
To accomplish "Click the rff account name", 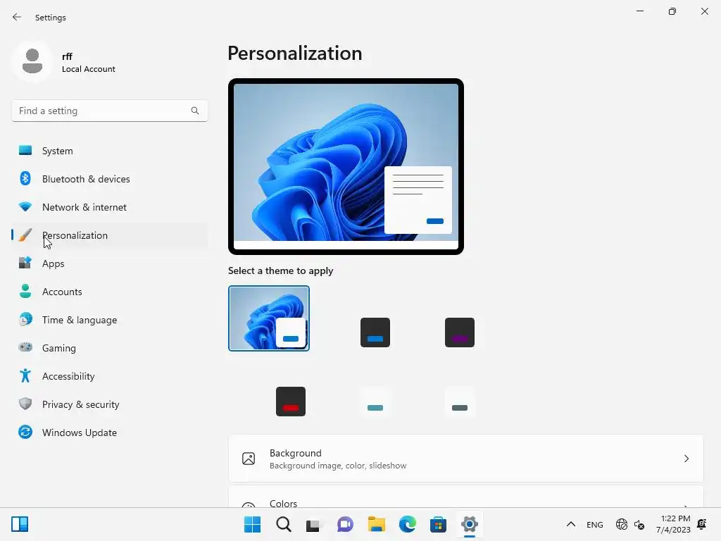I will click(67, 56).
